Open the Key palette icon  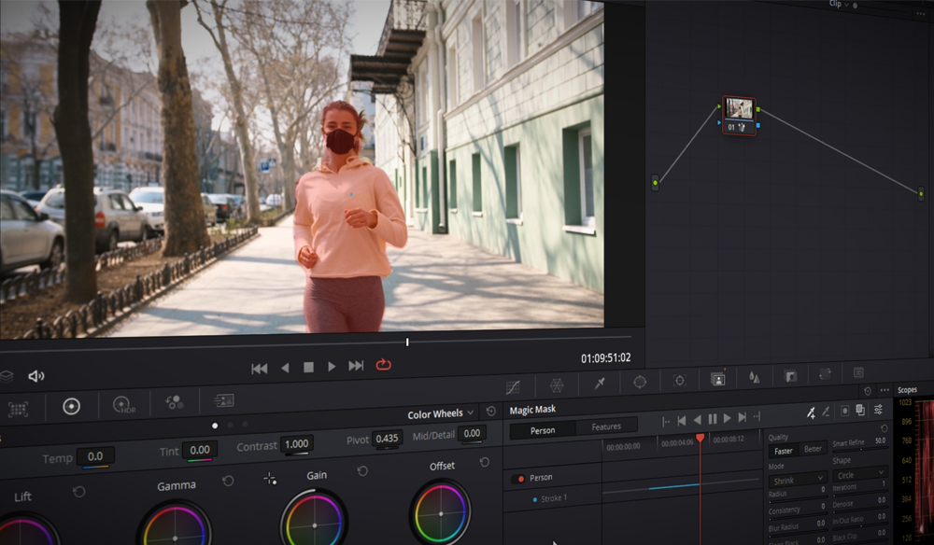(790, 376)
